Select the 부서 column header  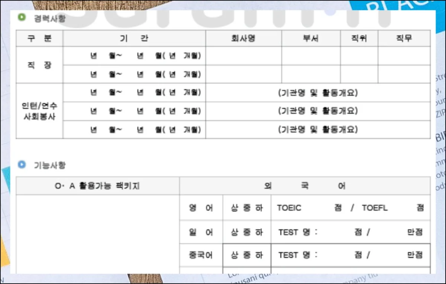311,39
